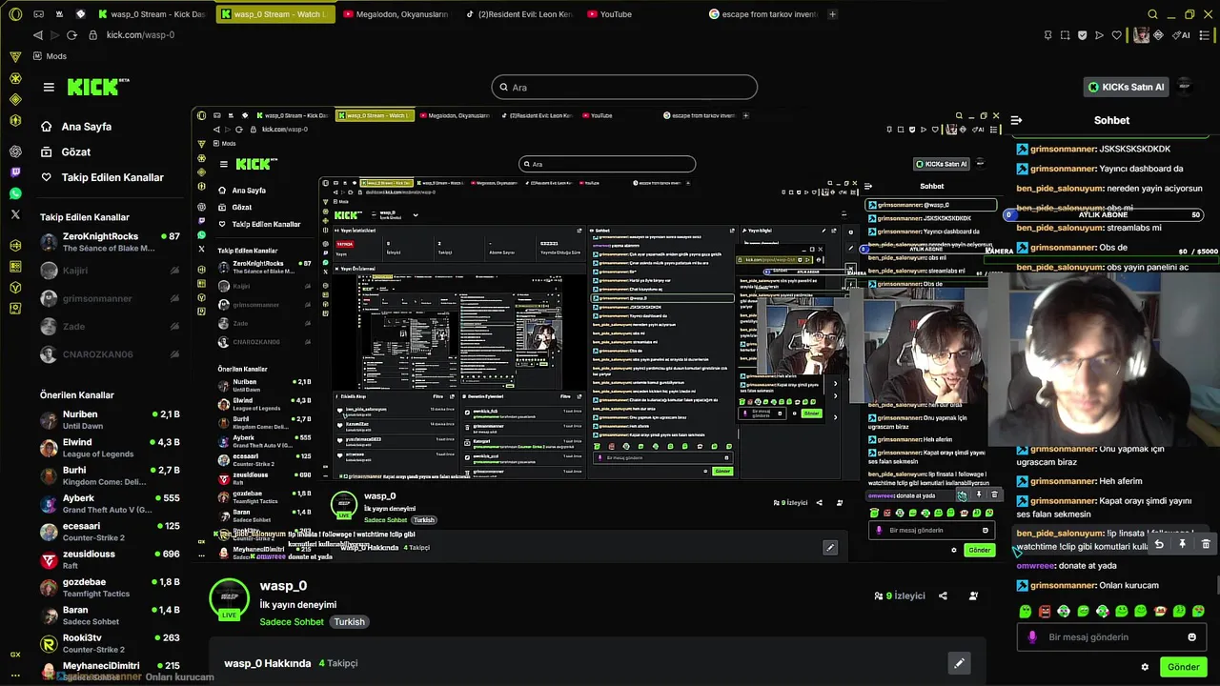Viewport: 1220px width, 686px height.
Task: Open the emoji picker in the main message box
Action: [x=1191, y=637]
